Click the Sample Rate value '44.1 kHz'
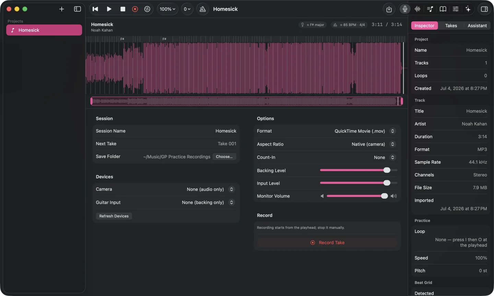Viewport: 494px width, 296px height. click(478, 162)
